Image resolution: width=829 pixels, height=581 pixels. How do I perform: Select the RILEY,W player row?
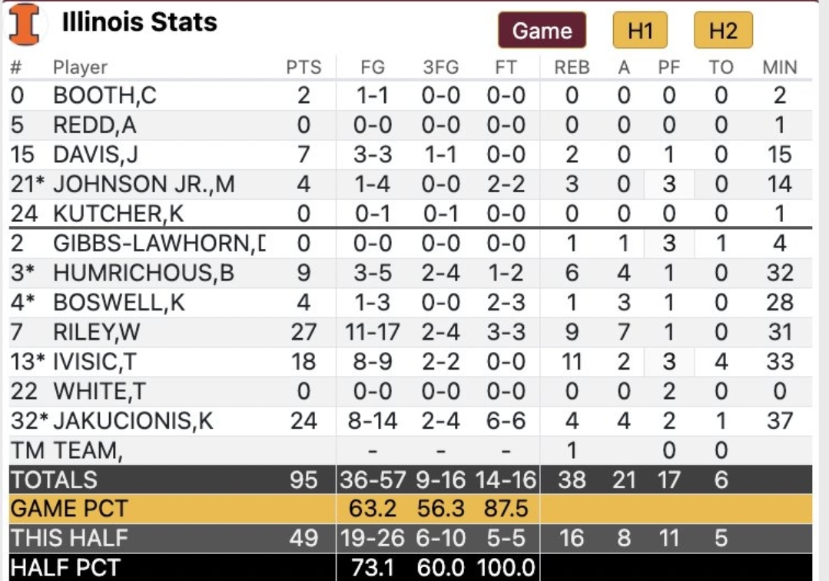(x=410, y=332)
